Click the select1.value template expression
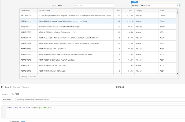185x122 pixels. tap(45, 108)
